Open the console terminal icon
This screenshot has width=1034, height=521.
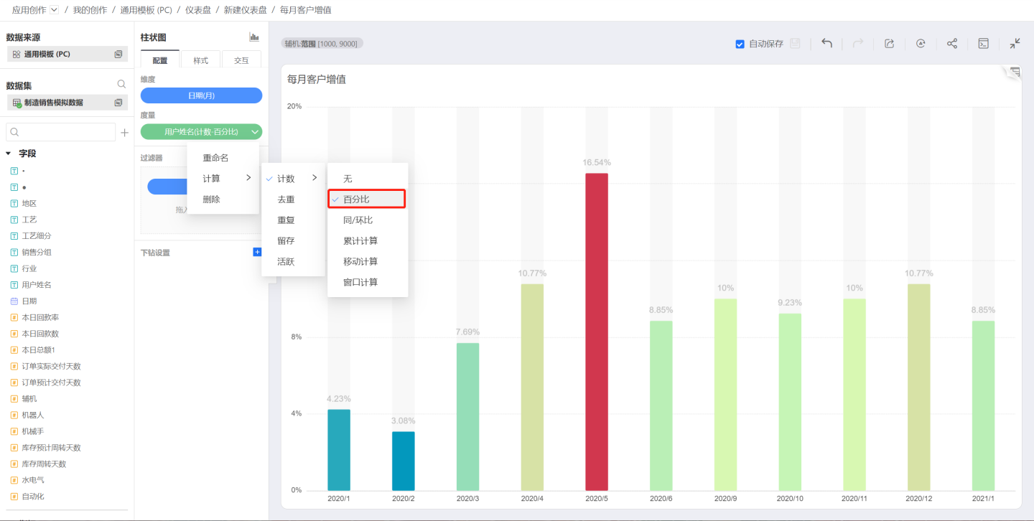(984, 44)
